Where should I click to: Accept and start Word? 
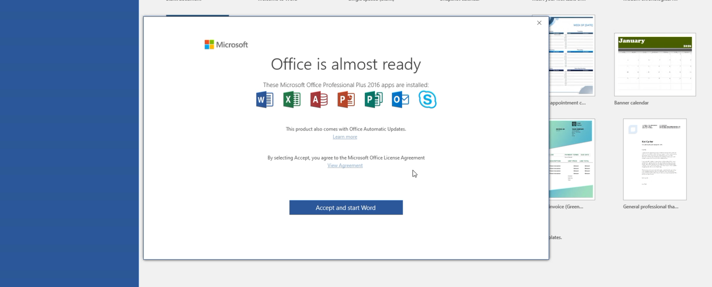pyautogui.click(x=346, y=207)
